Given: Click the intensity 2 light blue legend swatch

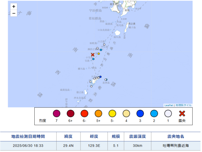Looking at the screenshot, I should tap(154, 113).
